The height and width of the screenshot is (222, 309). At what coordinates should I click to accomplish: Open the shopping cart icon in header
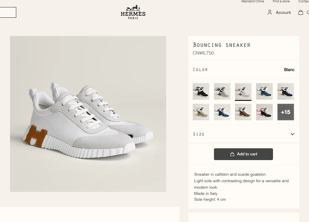pos(301,12)
